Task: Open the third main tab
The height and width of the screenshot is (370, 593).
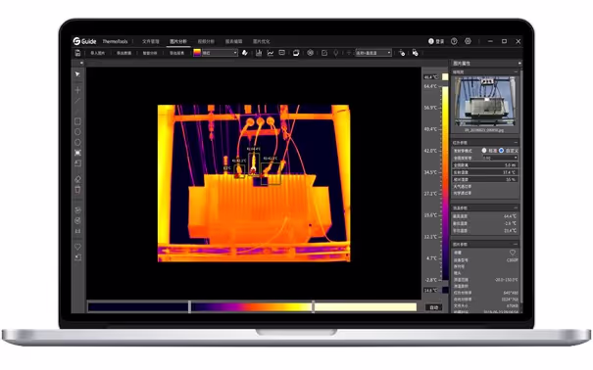Action: pyautogui.click(x=206, y=41)
